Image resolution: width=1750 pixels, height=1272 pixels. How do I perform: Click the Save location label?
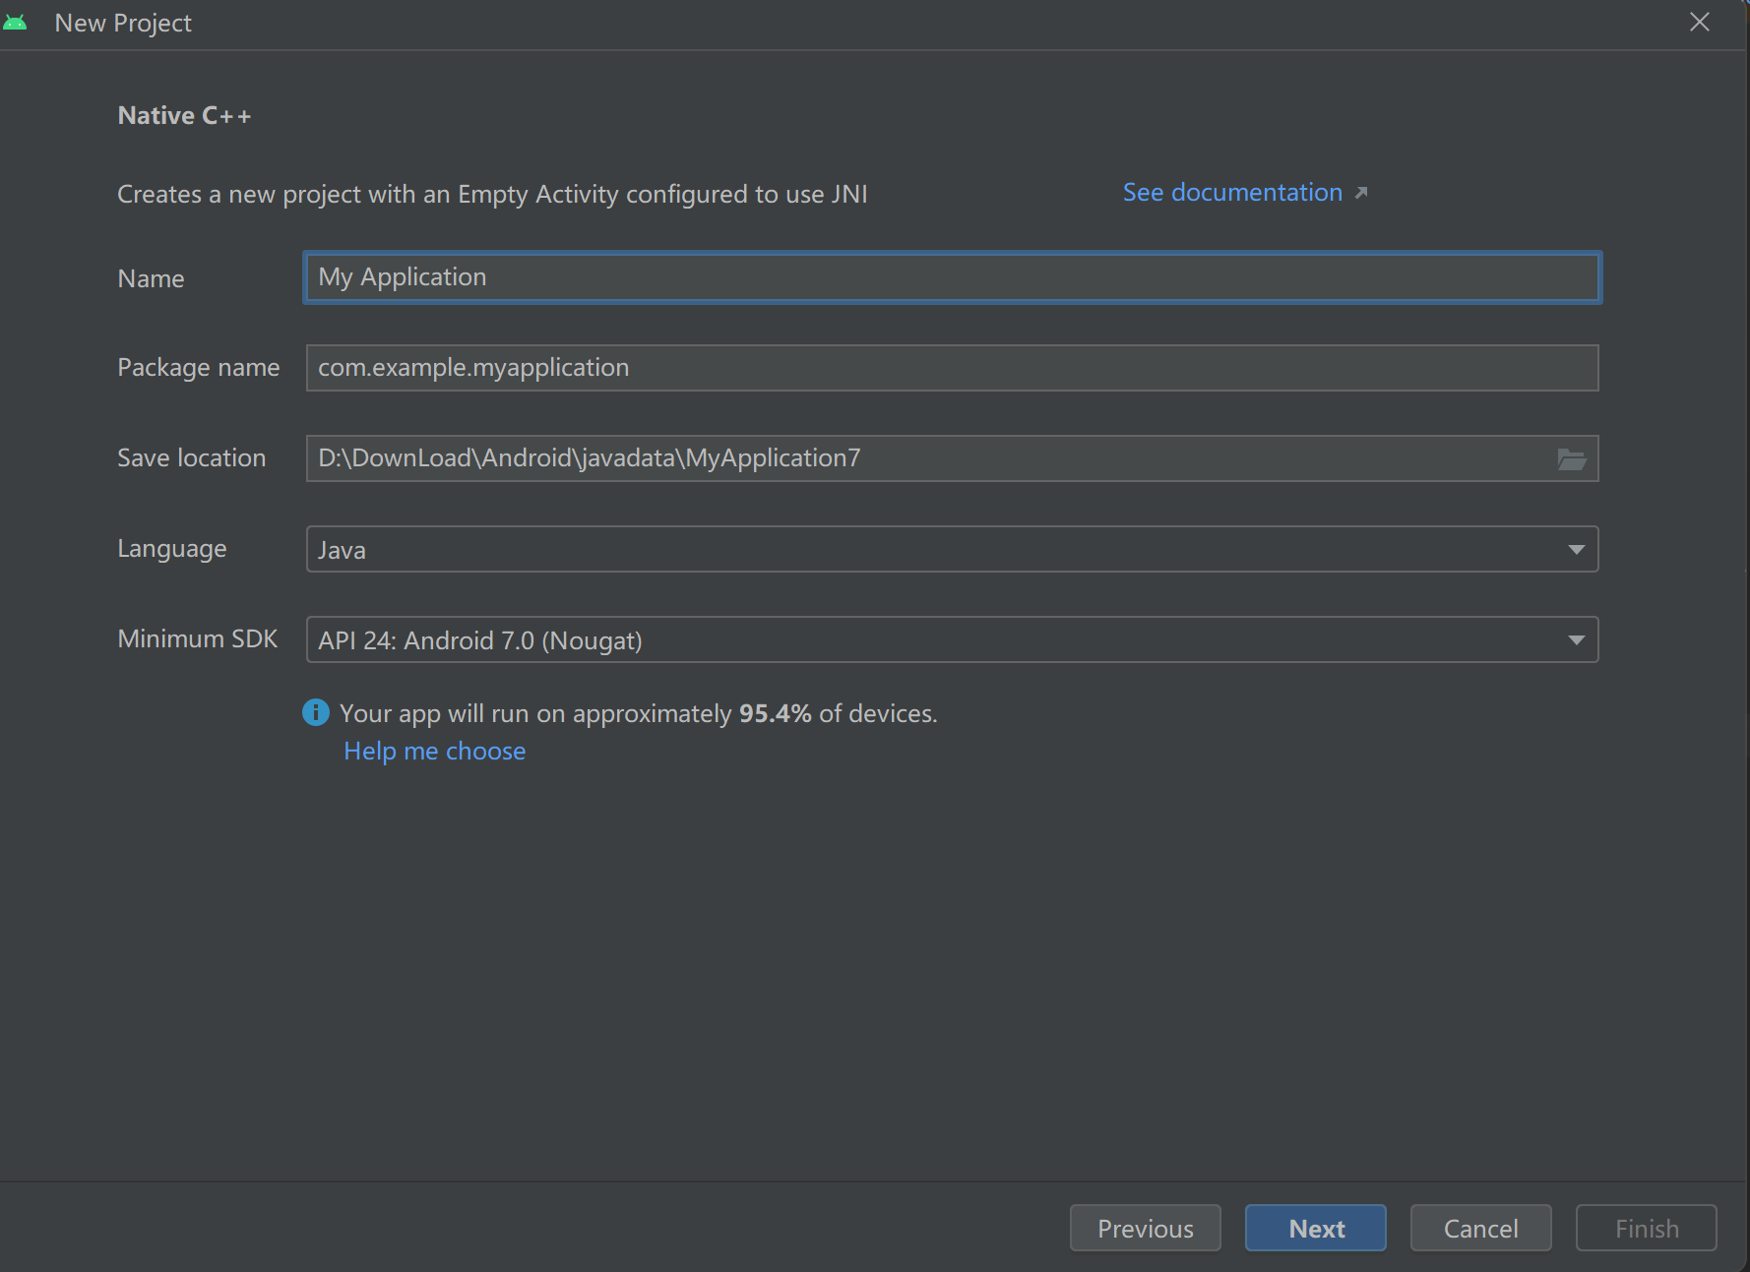pyautogui.click(x=192, y=458)
